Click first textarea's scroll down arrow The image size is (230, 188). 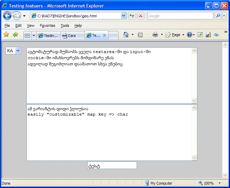tap(194, 100)
